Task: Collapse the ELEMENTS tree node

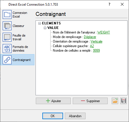Action: point(39,23)
